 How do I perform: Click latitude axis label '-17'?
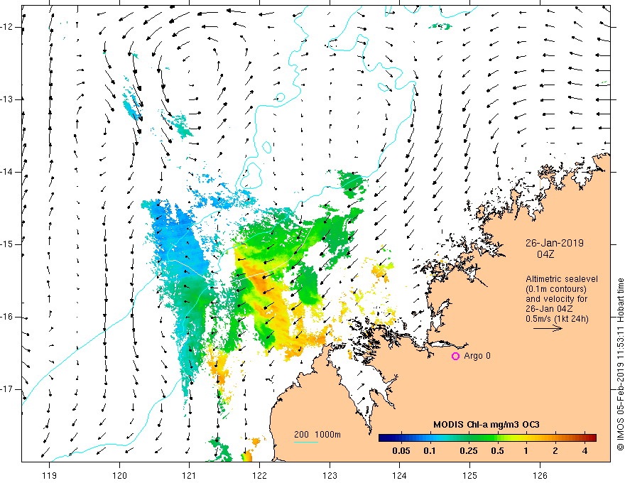tap(7, 389)
